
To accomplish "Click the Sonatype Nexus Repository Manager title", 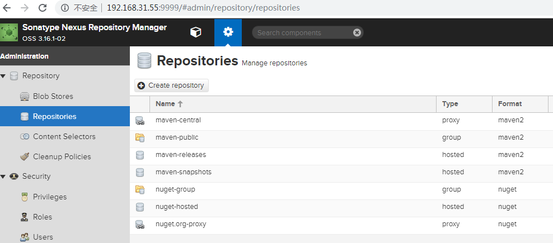I will 95,27.
